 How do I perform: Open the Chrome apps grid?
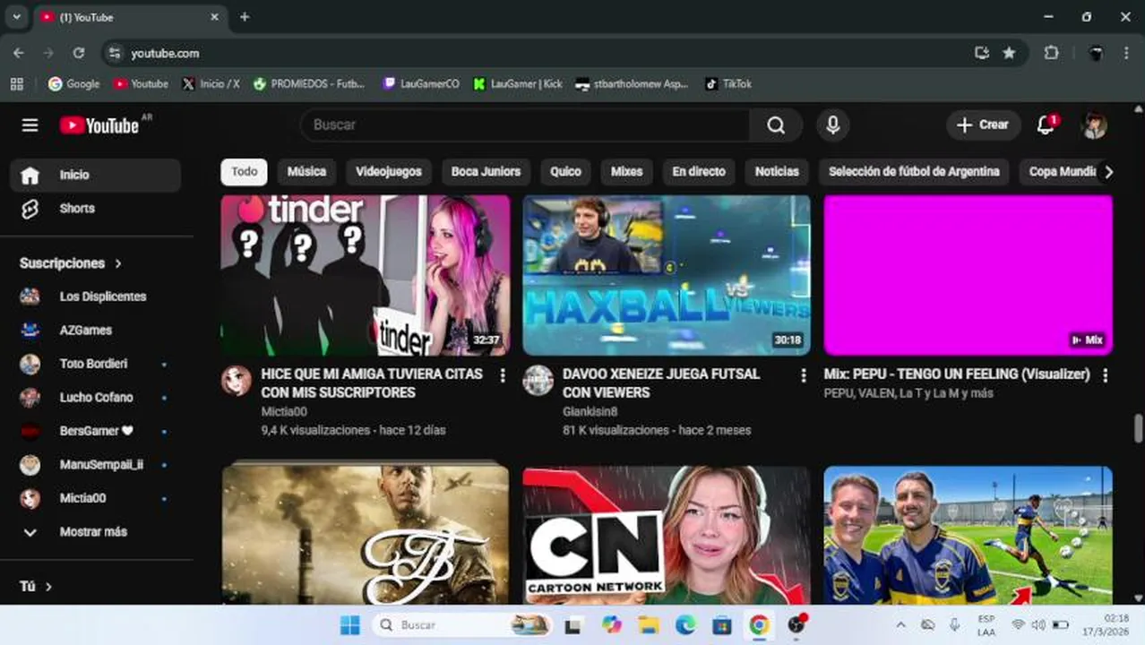point(16,83)
